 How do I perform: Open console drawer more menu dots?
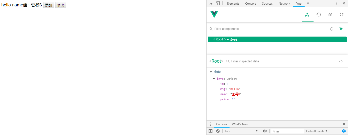[x=211, y=124]
